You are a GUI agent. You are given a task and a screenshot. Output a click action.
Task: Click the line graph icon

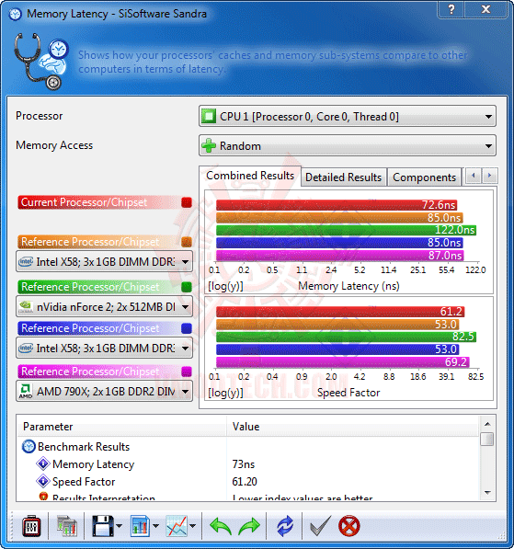pos(177,526)
